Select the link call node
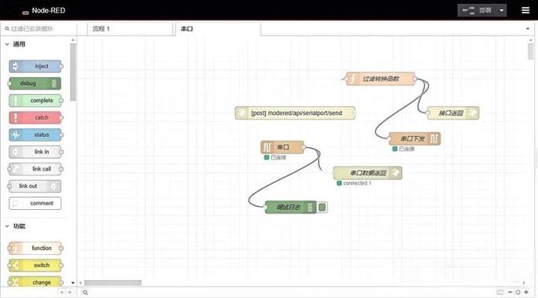Viewport: 538px width, 298px height. [x=35, y=169]
